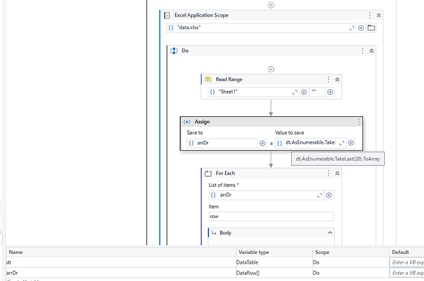Click the add-activity plus above Excel Application Scope
Screen dimensions: 424x281
tap(270, 5)
